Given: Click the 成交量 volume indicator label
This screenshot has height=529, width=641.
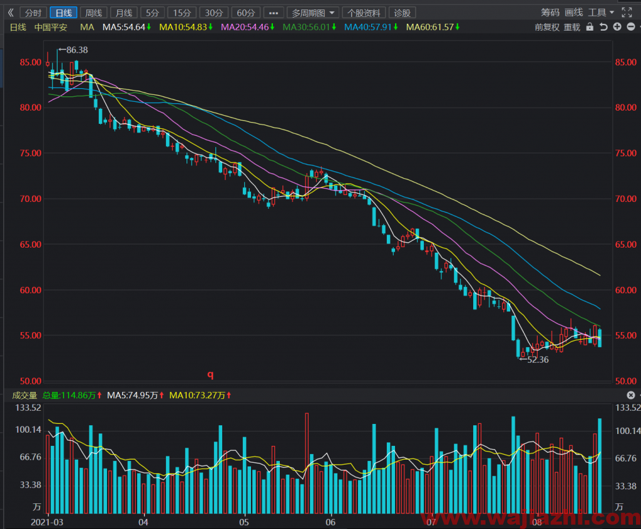Looking at the screenshot, I should (x=24, y=395).
